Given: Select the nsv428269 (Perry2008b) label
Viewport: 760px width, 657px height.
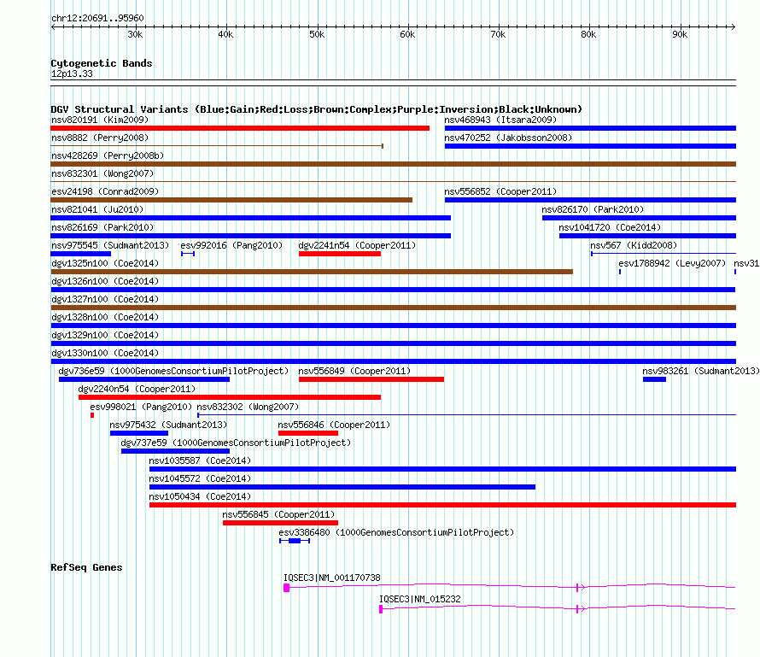Looking at the screenshot, I should point(108,155).
